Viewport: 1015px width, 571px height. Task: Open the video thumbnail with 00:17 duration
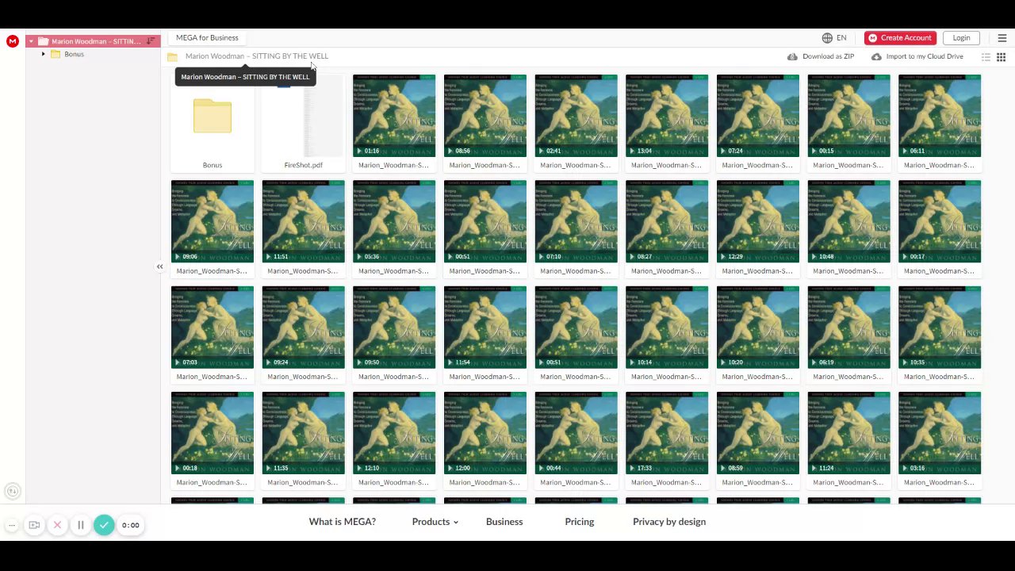[x=940, y=228]
